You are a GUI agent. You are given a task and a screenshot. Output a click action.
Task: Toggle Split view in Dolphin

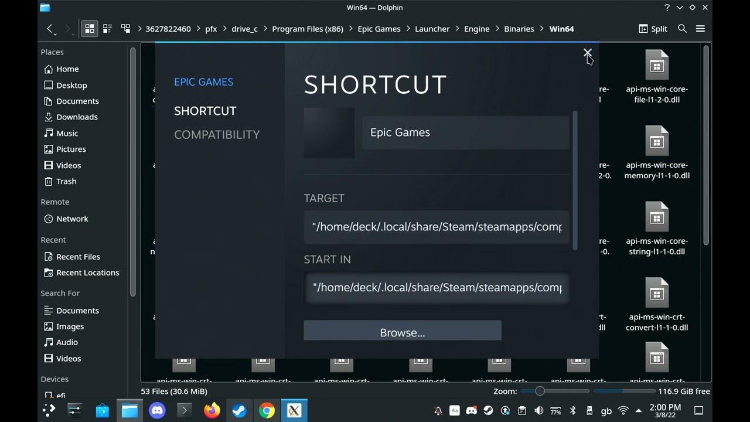click(x=653, y=29)
